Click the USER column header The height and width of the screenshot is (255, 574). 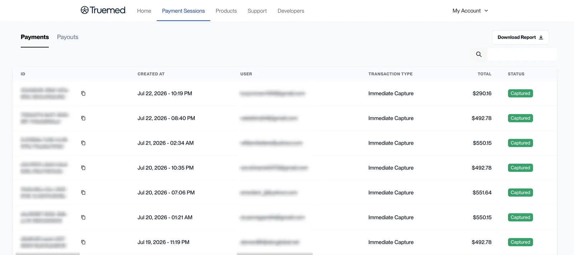point(246,74)
